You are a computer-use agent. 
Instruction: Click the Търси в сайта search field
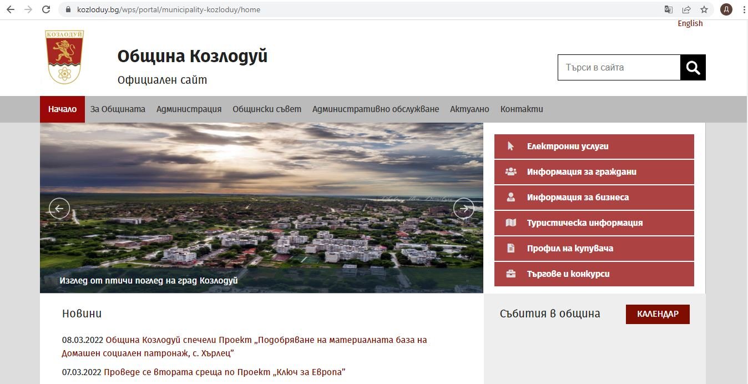(619, 68)
